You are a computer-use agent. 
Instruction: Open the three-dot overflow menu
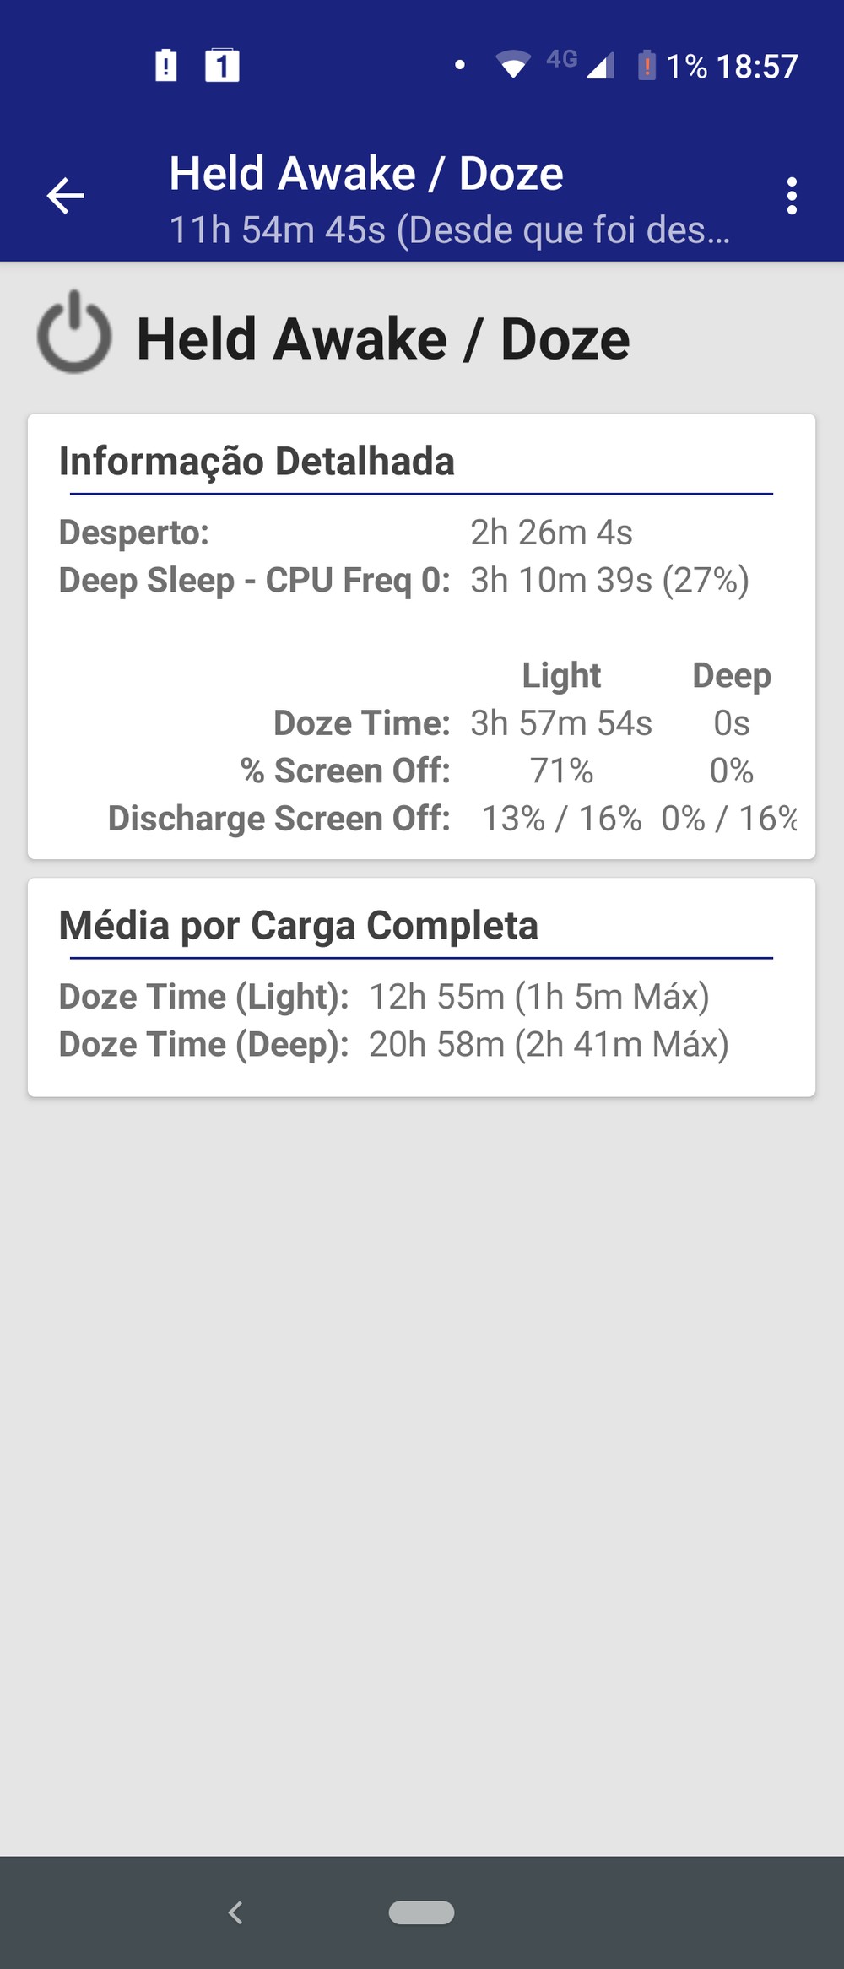click(x=791, y=197)
